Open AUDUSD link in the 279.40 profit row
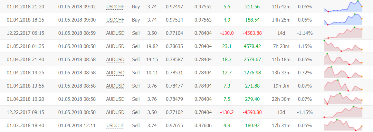Screen dimensions: 373x132 pos(115,99)
